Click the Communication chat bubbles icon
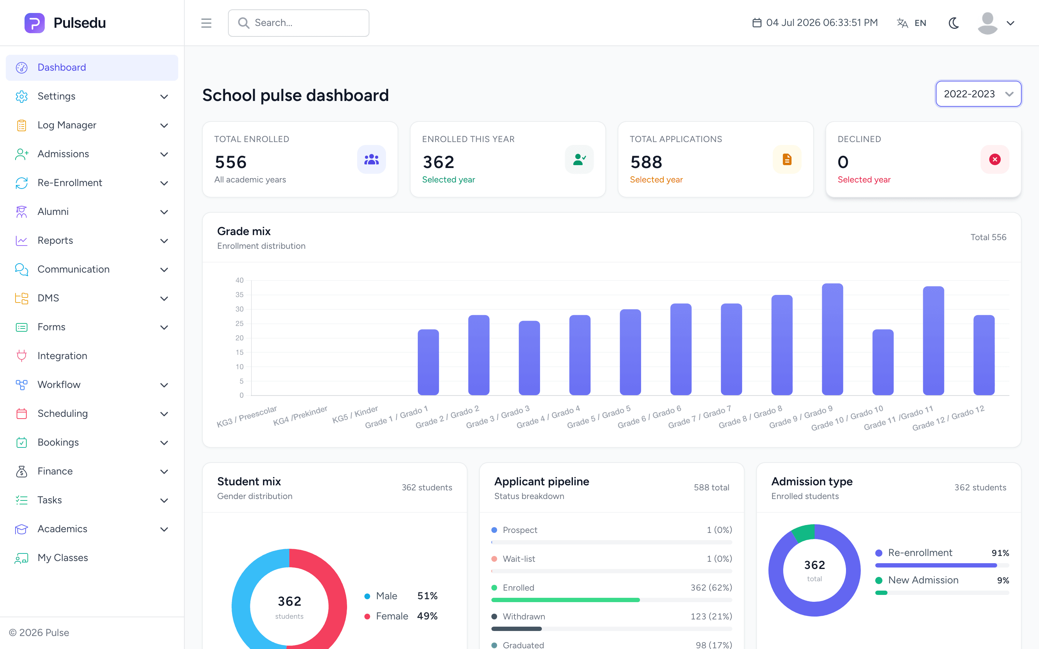Image resolution: width=1039 pixels, height=649 pixels. point(22,269)
